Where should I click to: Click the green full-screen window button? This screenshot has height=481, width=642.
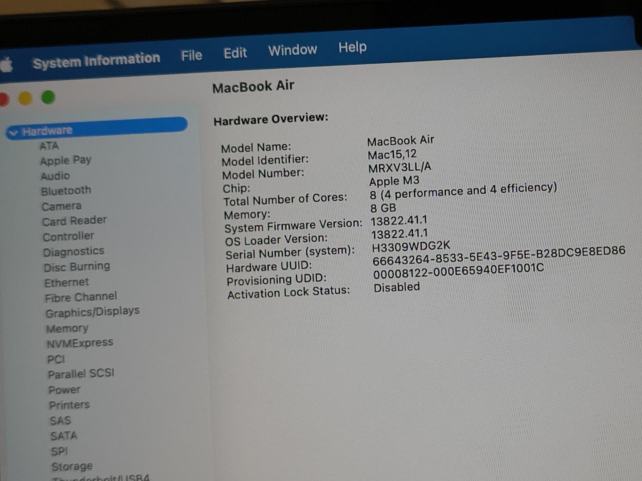(x=48, y=97)
